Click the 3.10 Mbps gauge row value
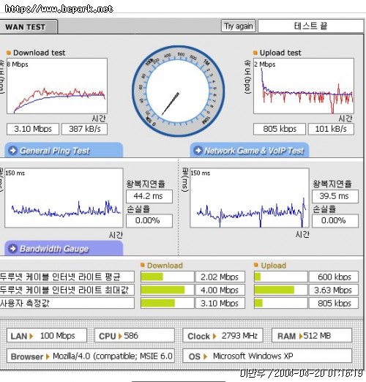366x382 pixels. pyautogui.click(x=220, y=303)
